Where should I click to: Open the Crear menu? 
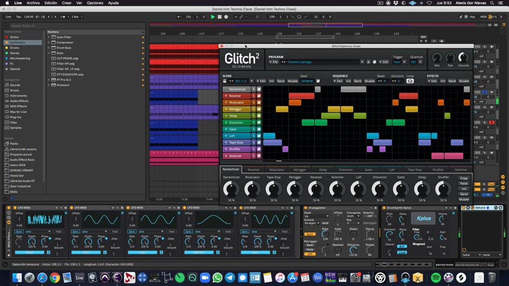[x=67, y=3]
